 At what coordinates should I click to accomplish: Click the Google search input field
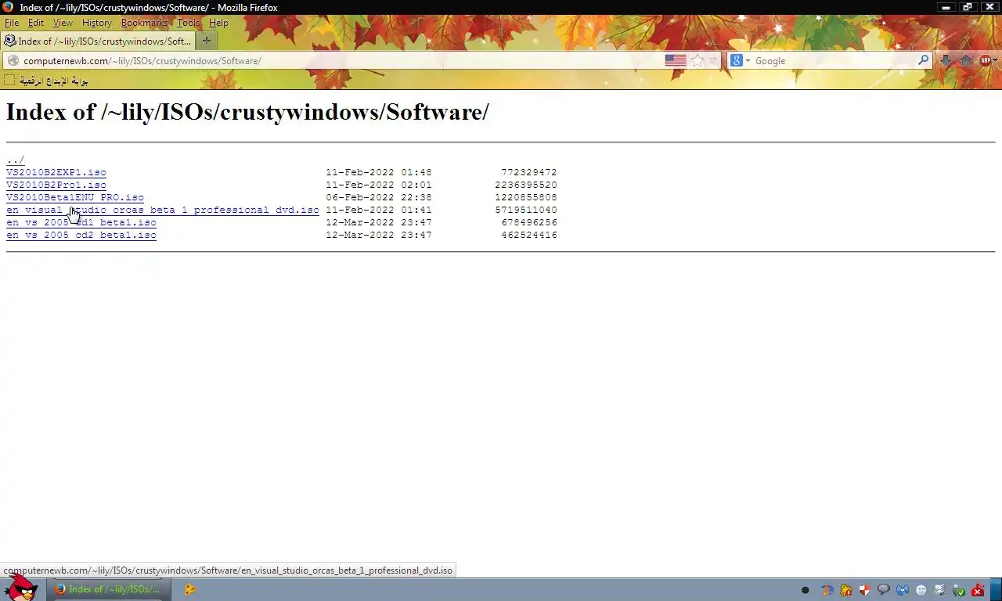(834, 61)
